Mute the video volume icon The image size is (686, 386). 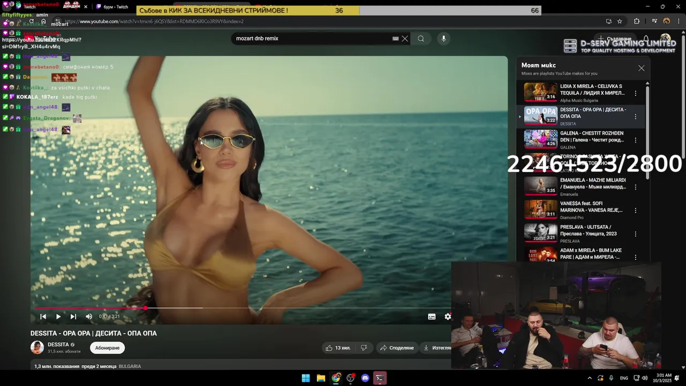(89, 316)
